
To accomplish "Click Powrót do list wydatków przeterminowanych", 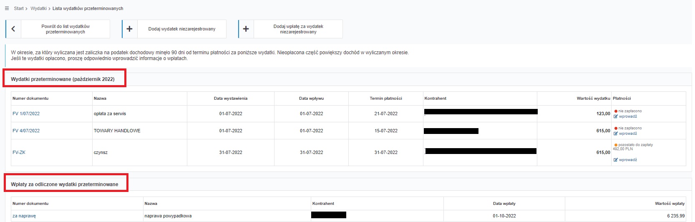I will (65, 29).
